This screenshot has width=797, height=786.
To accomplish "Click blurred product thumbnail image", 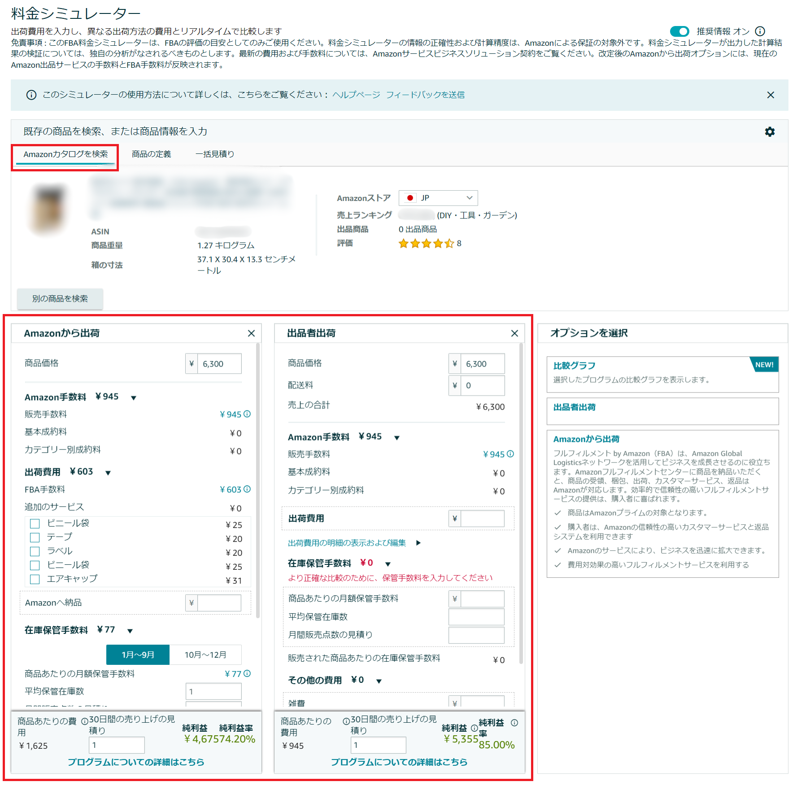I will 48,209.
